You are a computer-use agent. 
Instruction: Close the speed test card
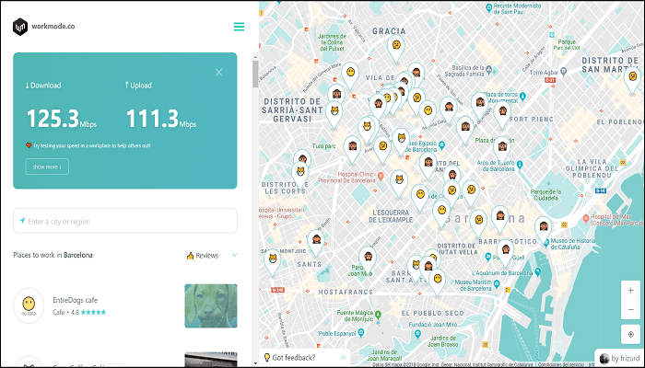tap(218, 72)
